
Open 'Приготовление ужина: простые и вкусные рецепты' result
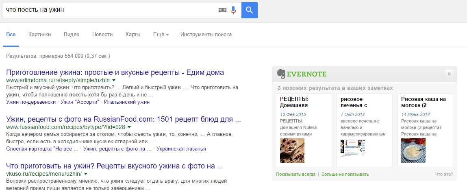[115, 72]
